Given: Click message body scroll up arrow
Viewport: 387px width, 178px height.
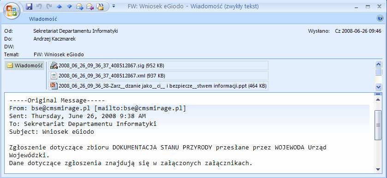Looking at the screenshot, I should click(378, 99).
